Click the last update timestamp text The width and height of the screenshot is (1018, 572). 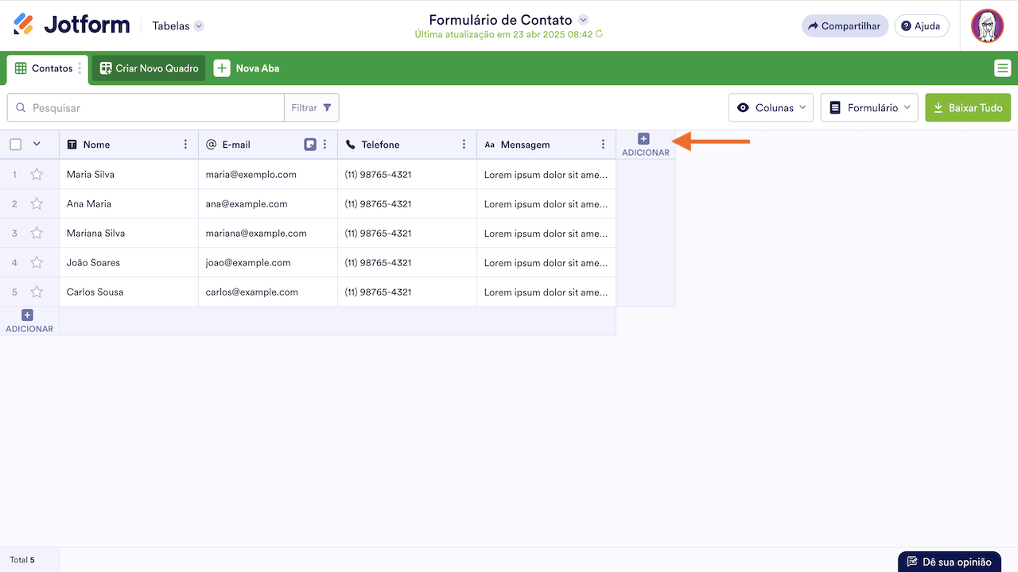coord(503,34)
